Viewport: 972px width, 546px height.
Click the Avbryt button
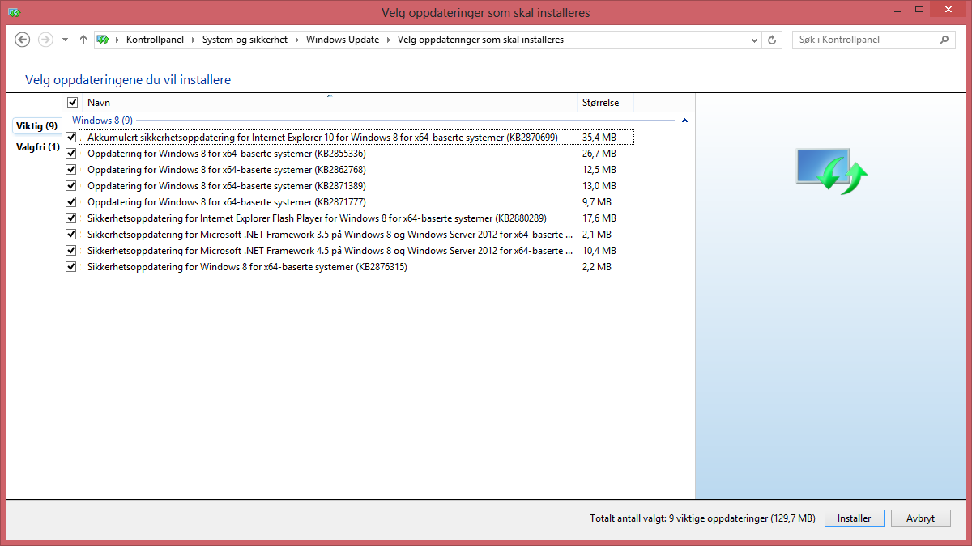[x=921, y=518]
